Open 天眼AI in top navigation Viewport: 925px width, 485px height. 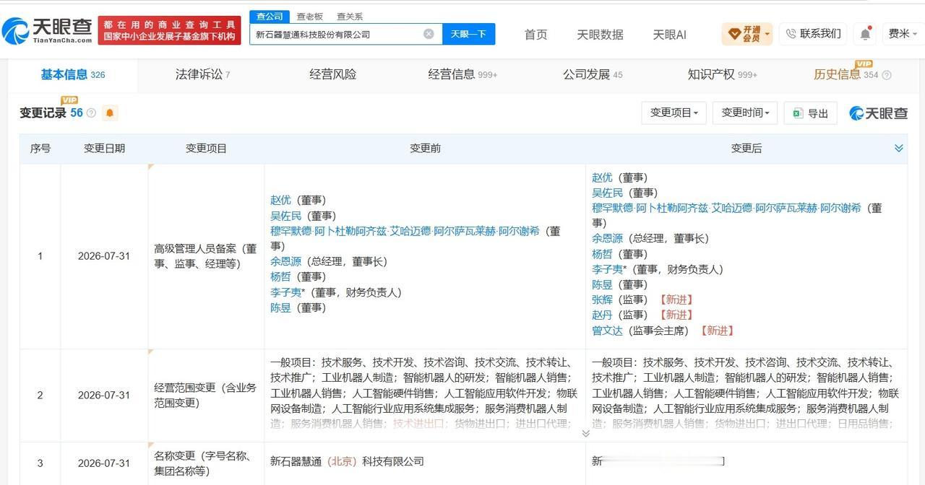[669, 34]
